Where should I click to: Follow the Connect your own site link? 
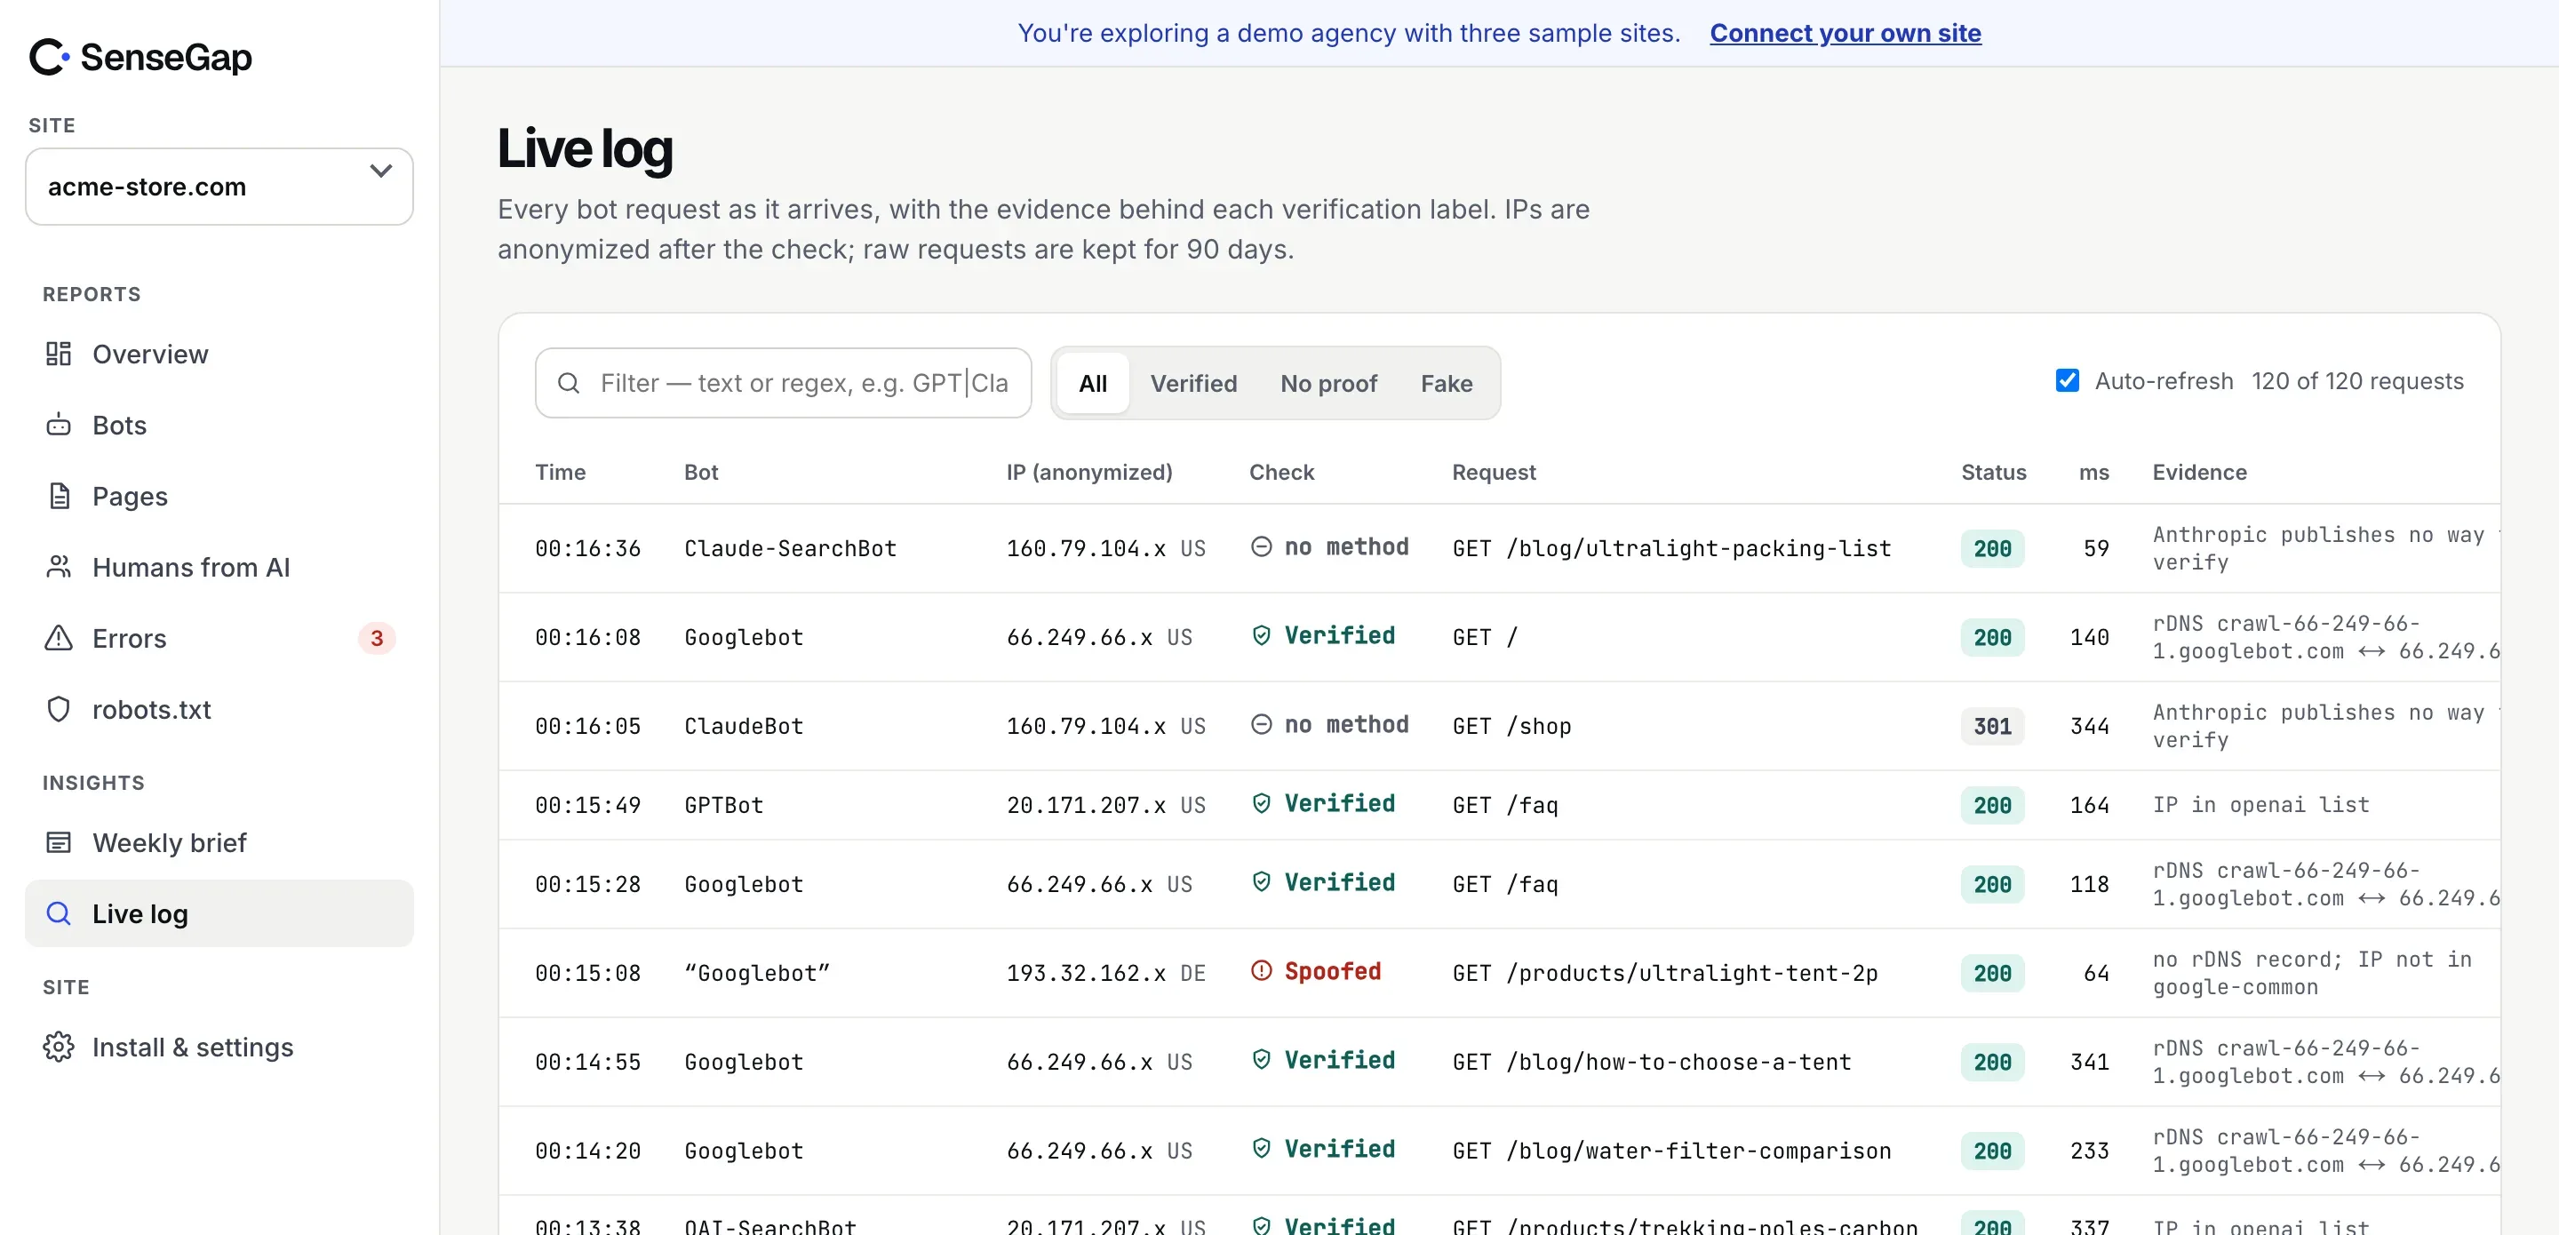pos(1845,33)
